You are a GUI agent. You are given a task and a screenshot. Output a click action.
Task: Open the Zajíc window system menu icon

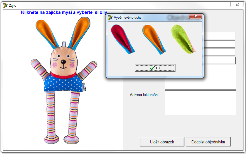tap(5, 5)
